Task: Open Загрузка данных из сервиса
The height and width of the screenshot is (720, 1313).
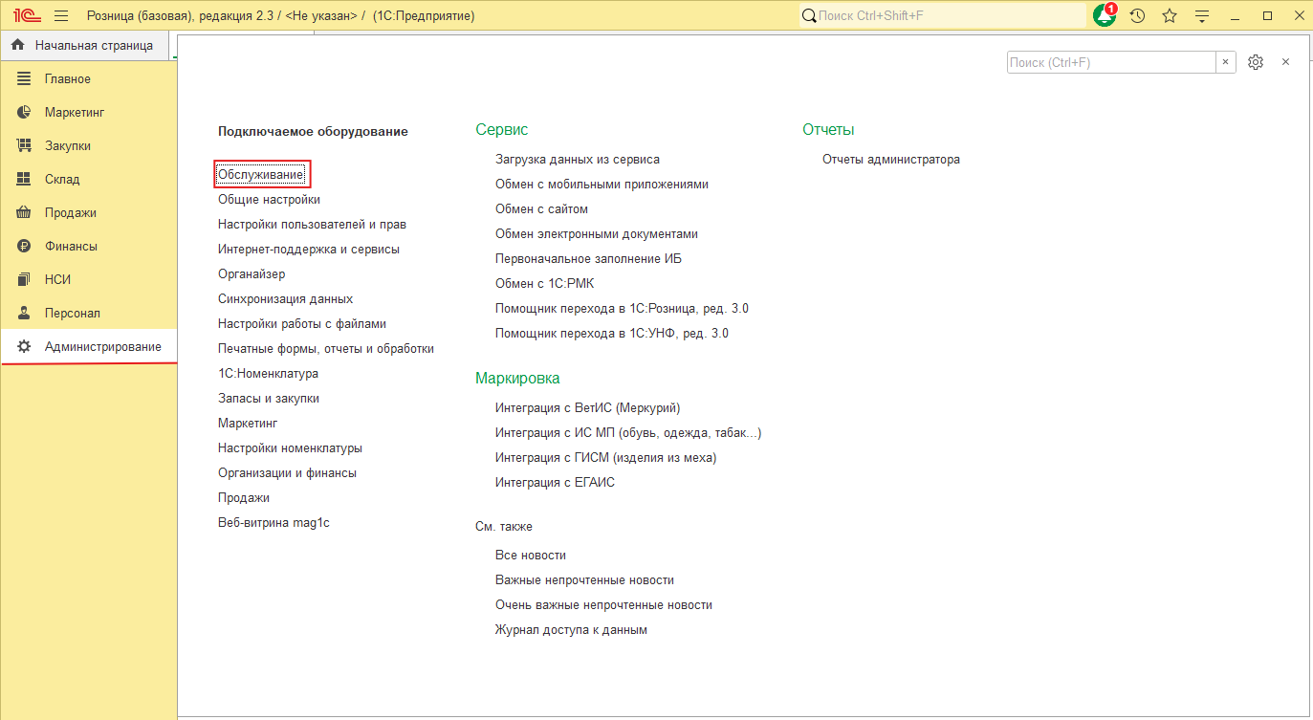Action: (x=578, y=160)
